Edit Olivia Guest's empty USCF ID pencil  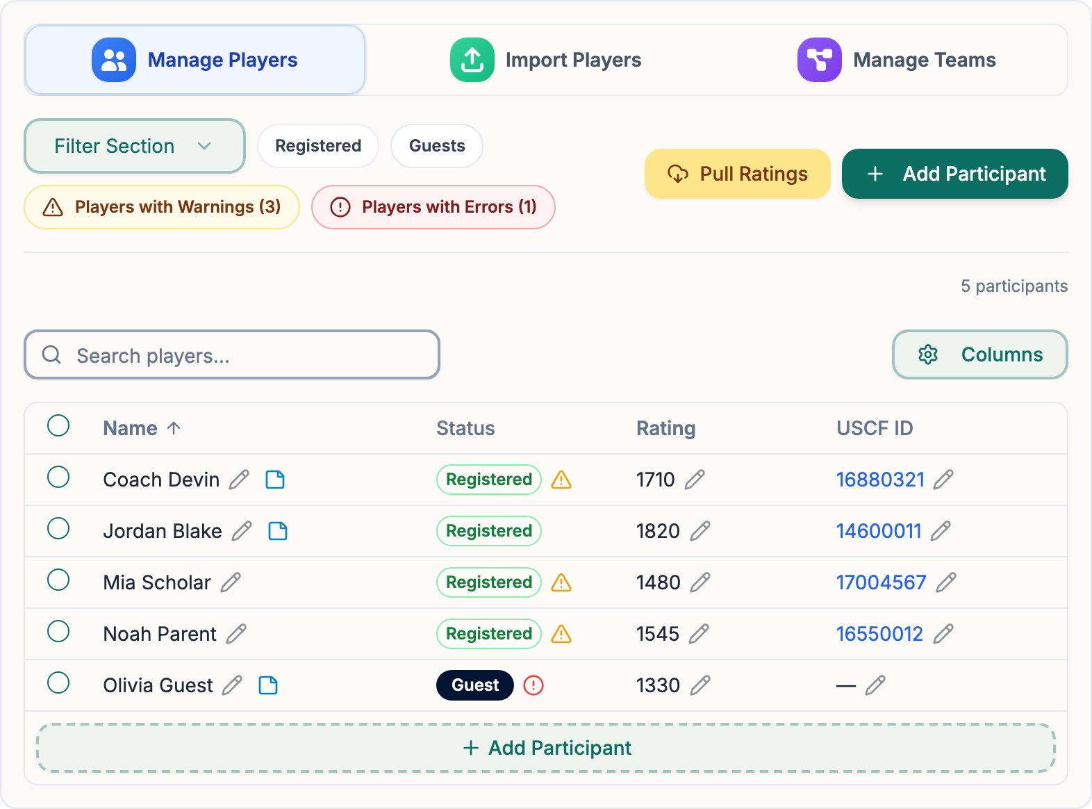tap(875, 685)
